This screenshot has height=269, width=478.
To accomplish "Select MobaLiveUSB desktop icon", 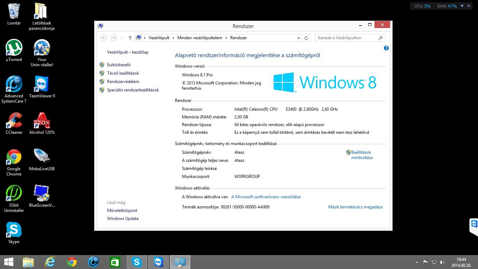I will 42,160.
